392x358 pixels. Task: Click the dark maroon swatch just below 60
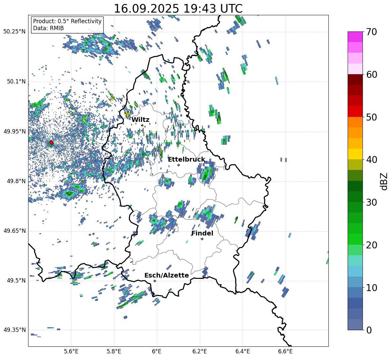[x=355, y=79]
